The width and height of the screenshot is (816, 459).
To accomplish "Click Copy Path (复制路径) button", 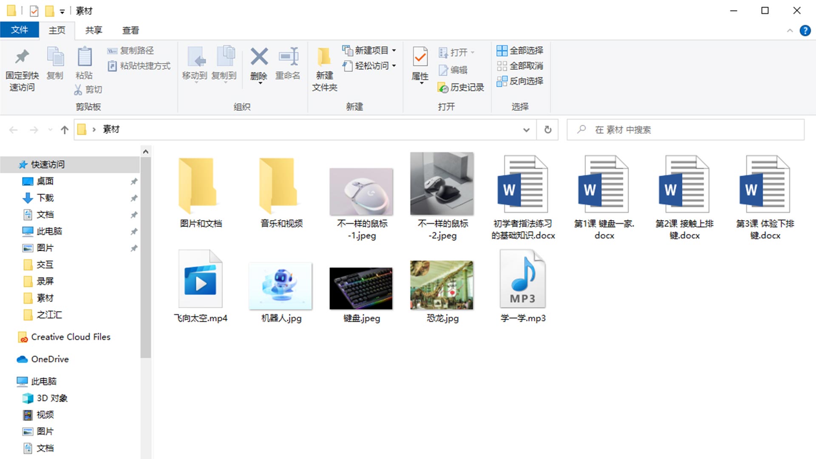I will click(131, 51).
